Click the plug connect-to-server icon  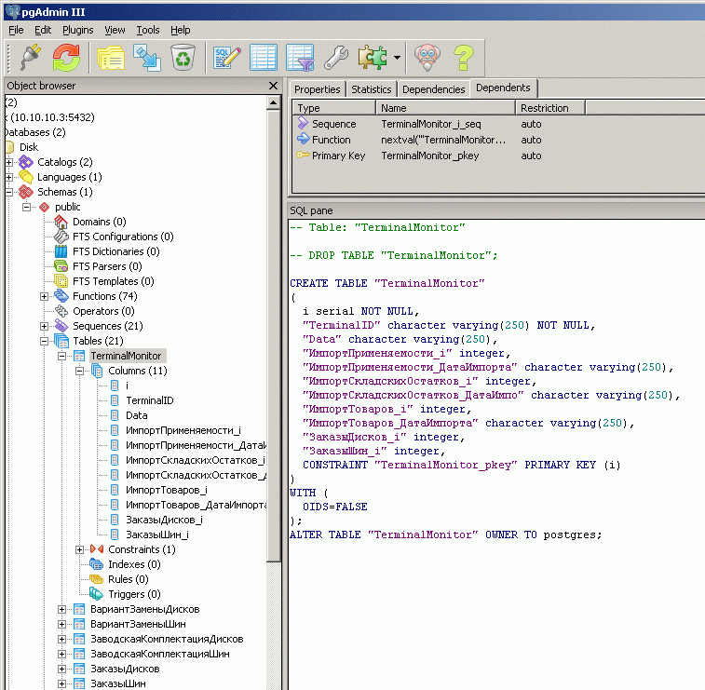point(31,57)
